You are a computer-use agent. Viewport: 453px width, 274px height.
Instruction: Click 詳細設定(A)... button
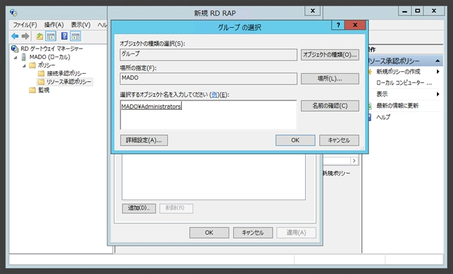[x=144, y=140]
